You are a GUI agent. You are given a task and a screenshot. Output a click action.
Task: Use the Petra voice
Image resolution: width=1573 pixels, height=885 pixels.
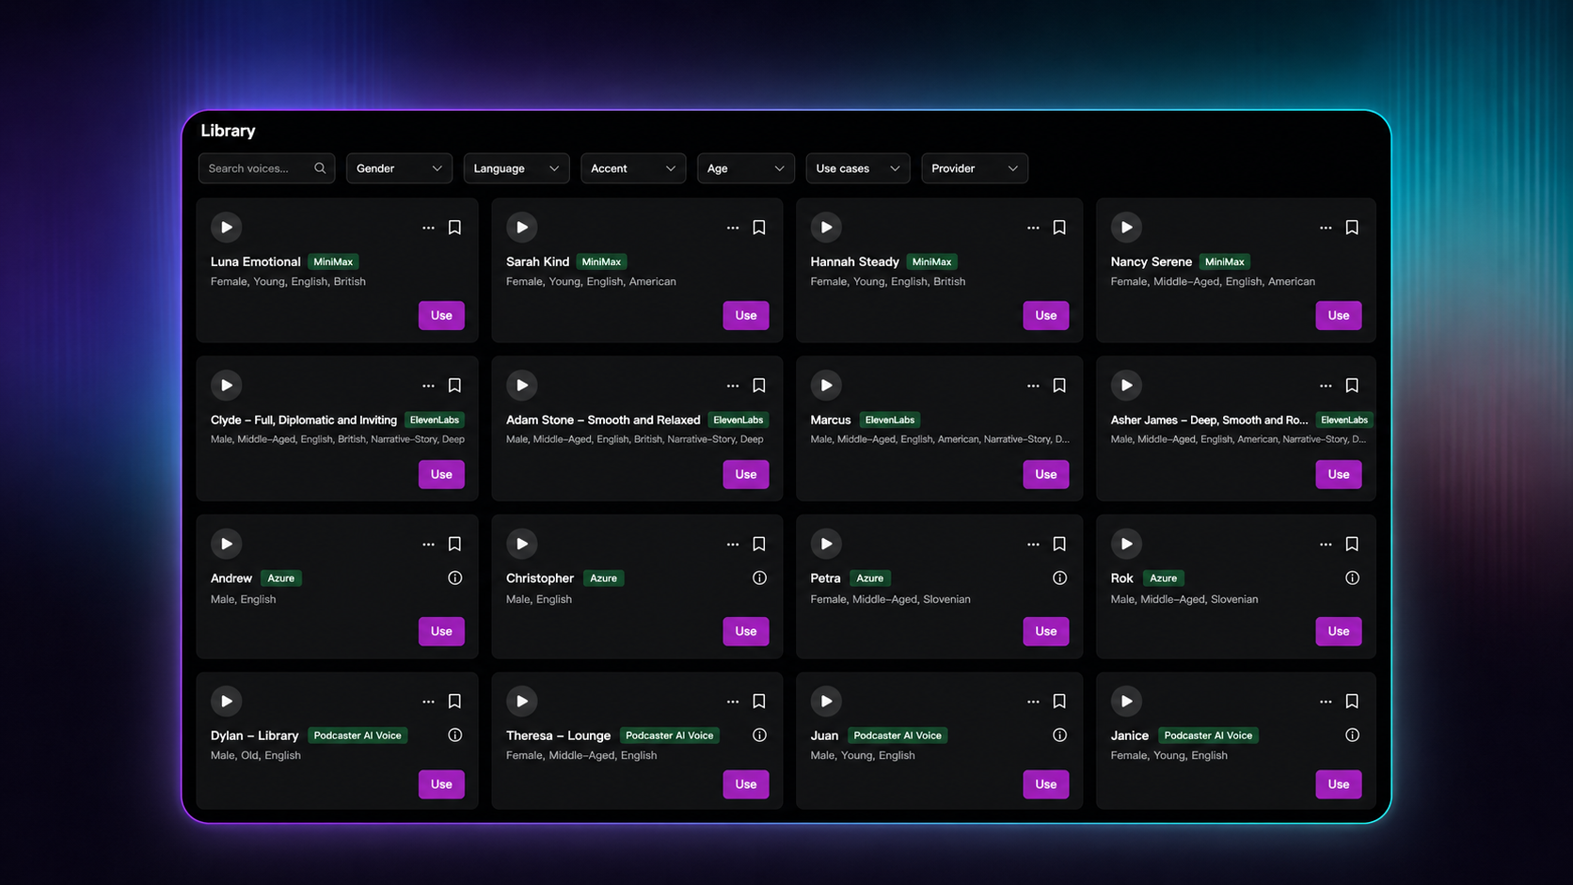tap(1046, 631)
